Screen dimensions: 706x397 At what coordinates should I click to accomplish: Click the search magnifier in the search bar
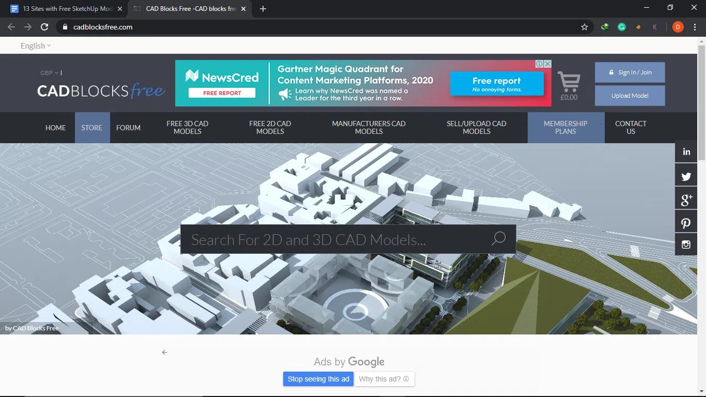pyautogui.click(x=498, y=238)
